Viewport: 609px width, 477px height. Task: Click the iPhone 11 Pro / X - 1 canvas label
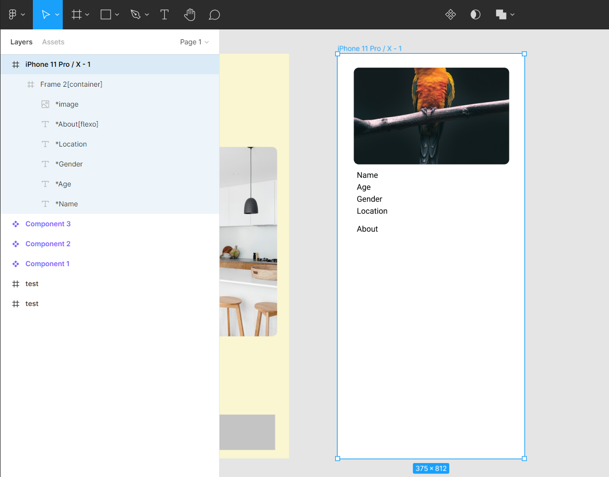(x=369, y=48)
